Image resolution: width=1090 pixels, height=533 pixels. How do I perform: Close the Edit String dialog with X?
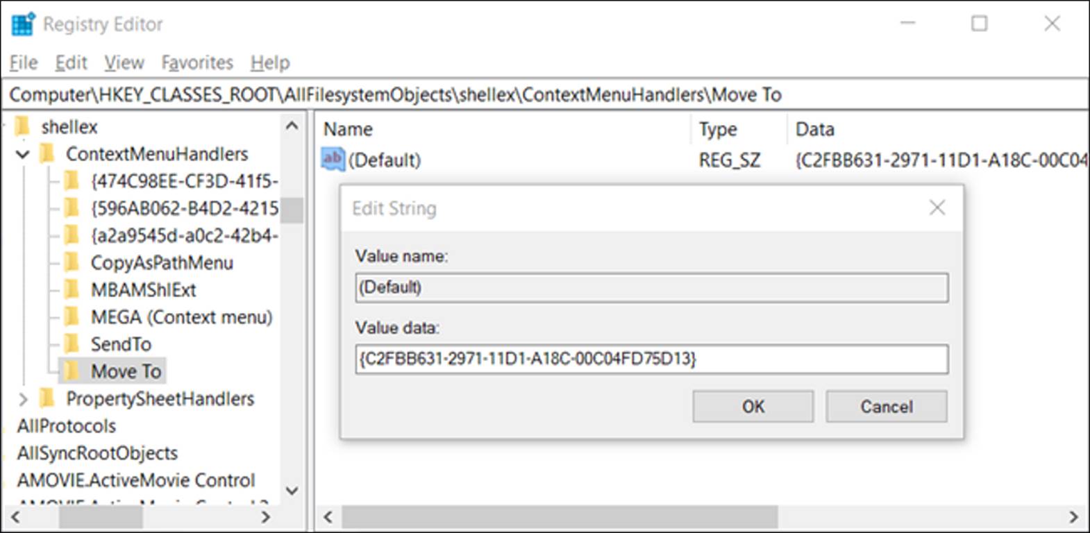coord(937,208)
